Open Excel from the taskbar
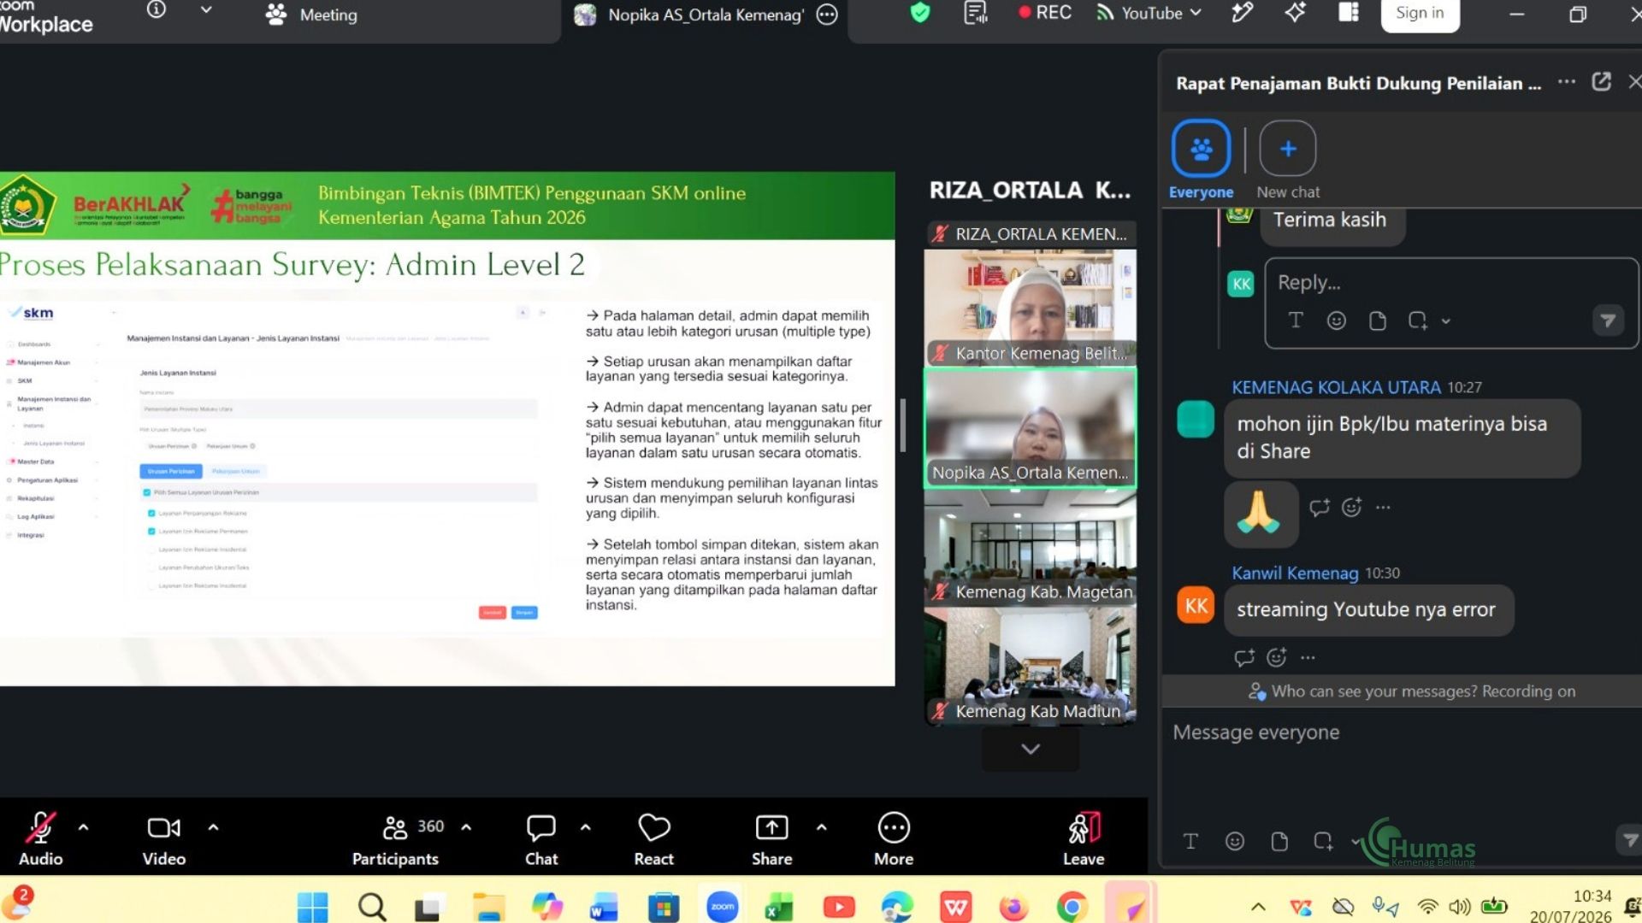1642x923 pixels. click(779, 907)
